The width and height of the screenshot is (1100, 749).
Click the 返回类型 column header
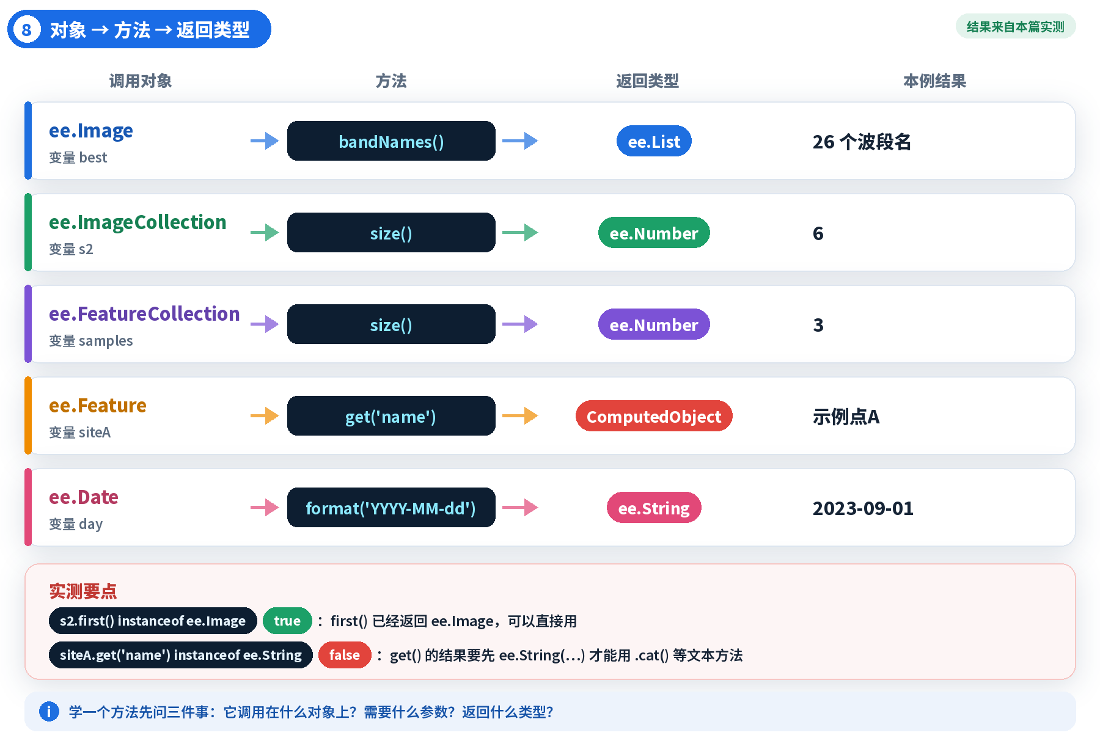(x=648, y=81)
